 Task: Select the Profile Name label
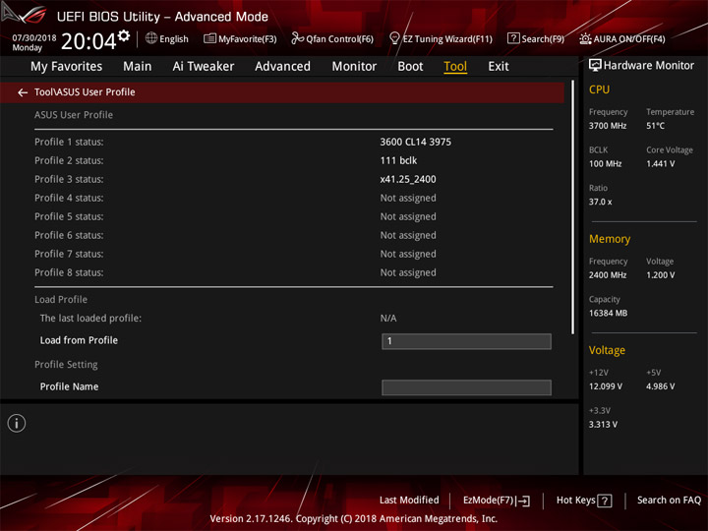click(x=69, y=386)
